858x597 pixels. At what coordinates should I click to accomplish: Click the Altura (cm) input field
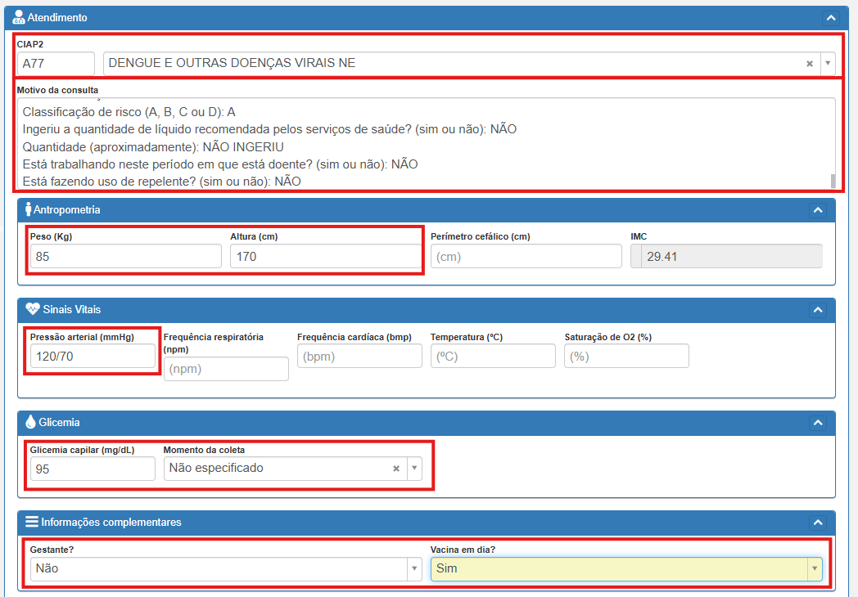click(x=325, y=257)
